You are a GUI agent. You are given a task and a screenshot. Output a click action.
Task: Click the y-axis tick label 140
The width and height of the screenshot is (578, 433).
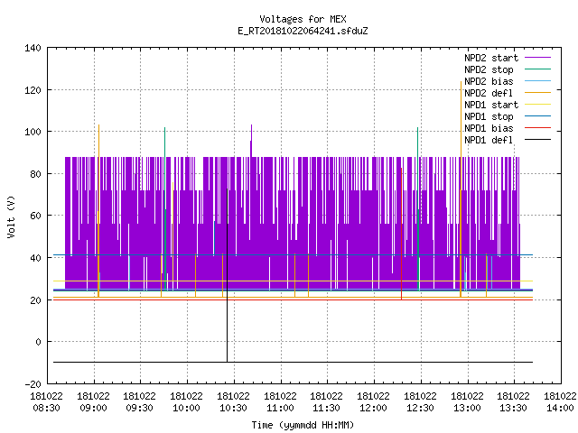[x=33, y=48]
